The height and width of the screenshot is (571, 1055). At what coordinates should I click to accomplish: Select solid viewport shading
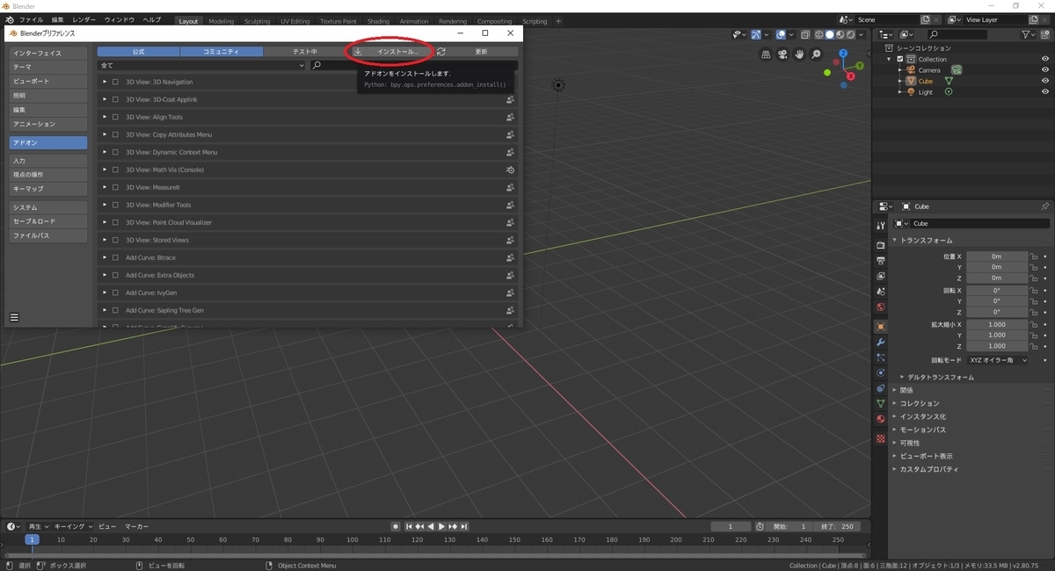click(829, 34)
